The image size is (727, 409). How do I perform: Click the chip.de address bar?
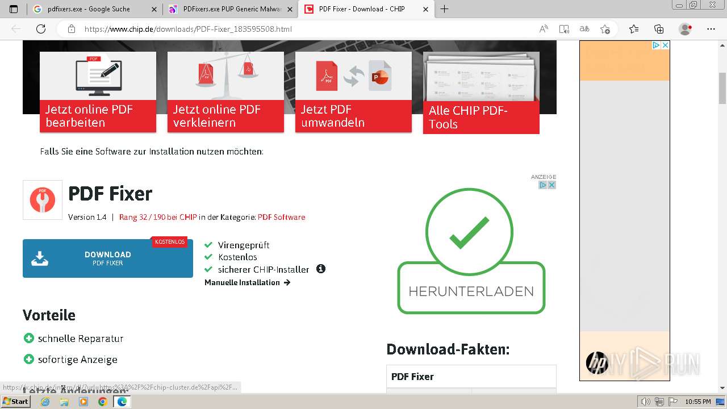point(307,29)
